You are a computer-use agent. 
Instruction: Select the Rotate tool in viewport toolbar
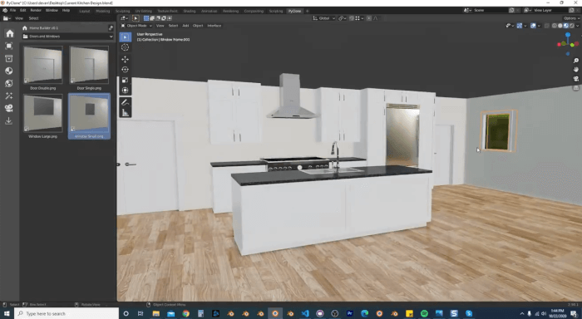pyautogui.click(x=125, y=70)
